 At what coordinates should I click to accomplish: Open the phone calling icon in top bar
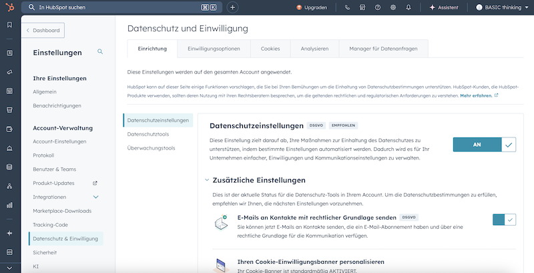pos(347,7)
